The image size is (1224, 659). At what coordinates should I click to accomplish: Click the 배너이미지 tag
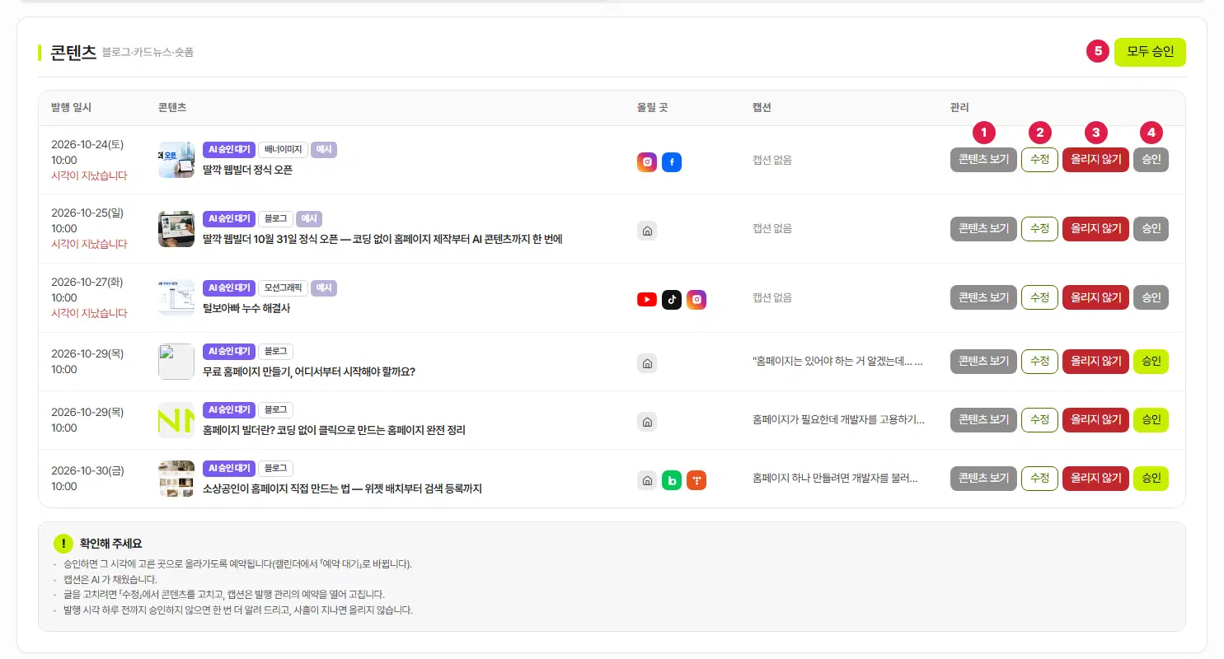(283, 150)
